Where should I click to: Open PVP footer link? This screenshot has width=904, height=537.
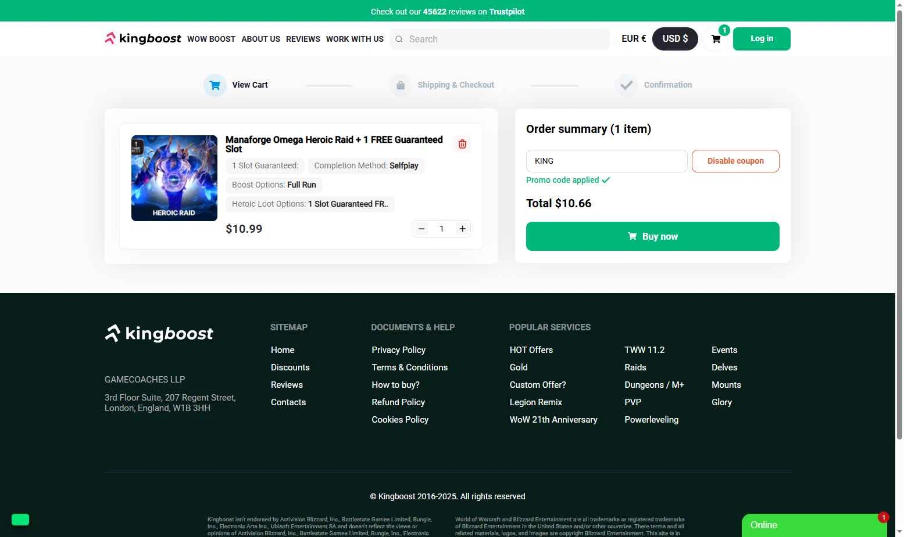pyautogui.click(x=633, y=402)
